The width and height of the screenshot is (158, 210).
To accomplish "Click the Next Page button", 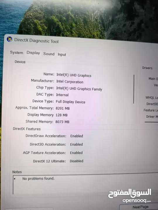I will coord(140,207).
